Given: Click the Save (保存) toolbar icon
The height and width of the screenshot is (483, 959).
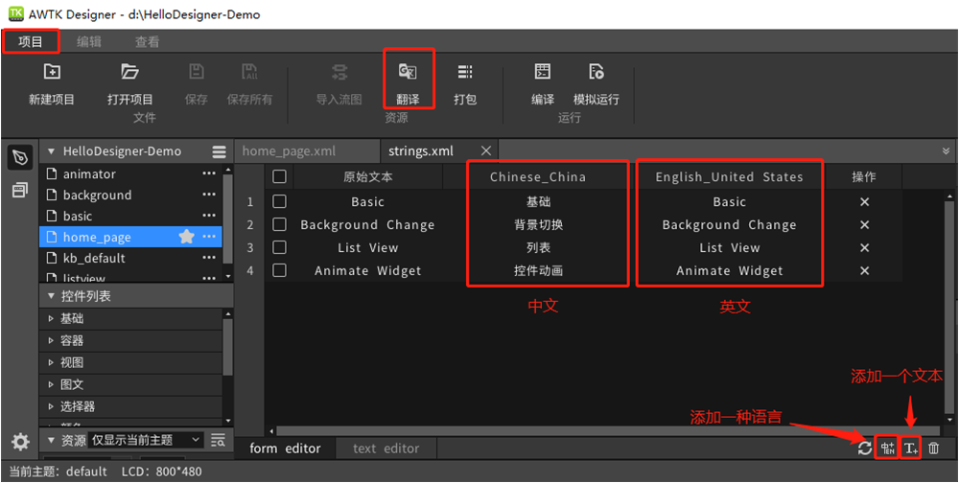Looking at the screenshot, I should [196, 72].
